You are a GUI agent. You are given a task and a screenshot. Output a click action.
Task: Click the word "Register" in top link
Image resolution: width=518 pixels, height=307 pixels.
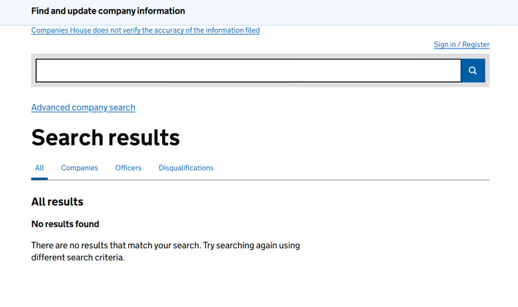click(475, 45)
